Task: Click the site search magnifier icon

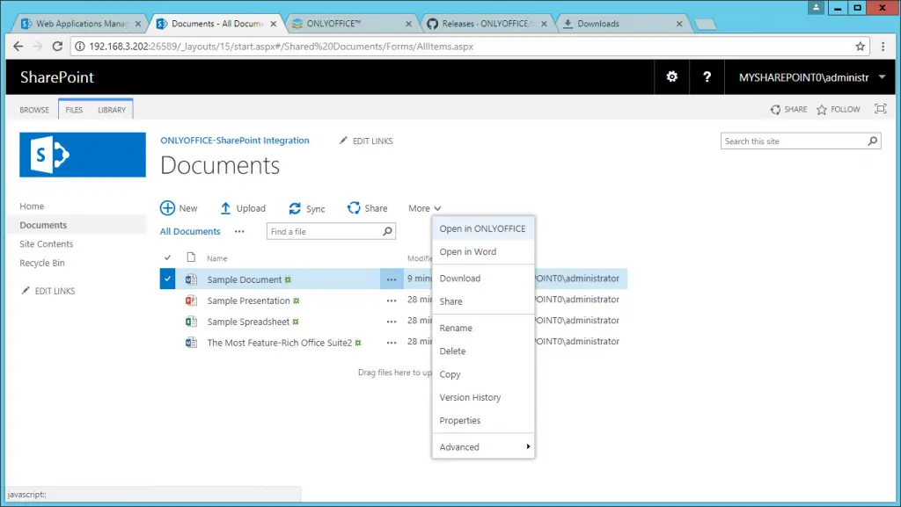Action: pos(872,141)
